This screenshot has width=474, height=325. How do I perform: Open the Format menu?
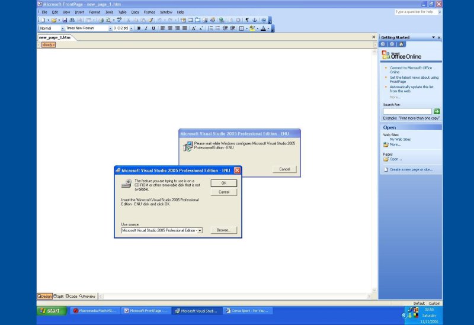coord(94,12)
